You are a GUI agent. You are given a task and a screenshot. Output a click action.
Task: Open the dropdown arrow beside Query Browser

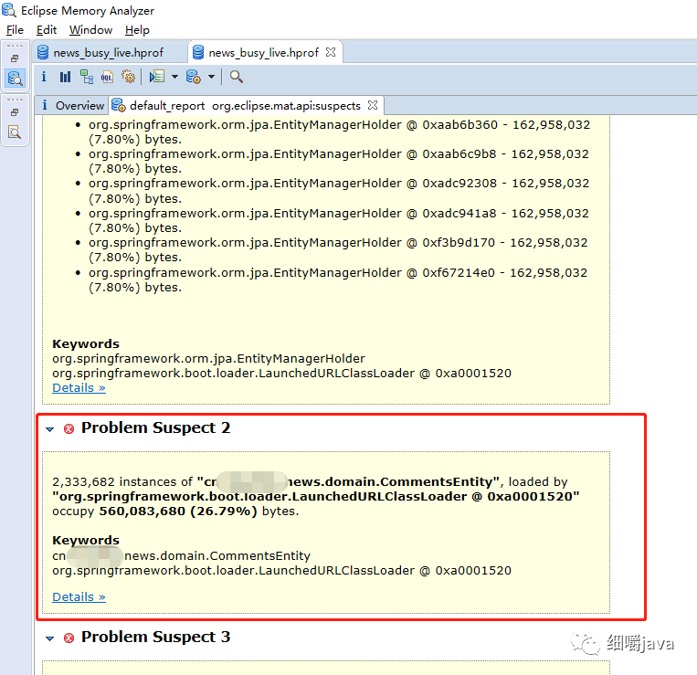click(x=211, y=77)
